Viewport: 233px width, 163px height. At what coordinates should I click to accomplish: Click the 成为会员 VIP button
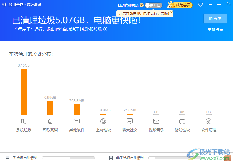coord(180,5)
